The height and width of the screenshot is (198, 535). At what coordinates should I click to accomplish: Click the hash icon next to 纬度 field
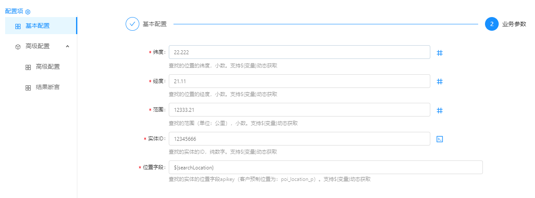click(x=439, y=53)
